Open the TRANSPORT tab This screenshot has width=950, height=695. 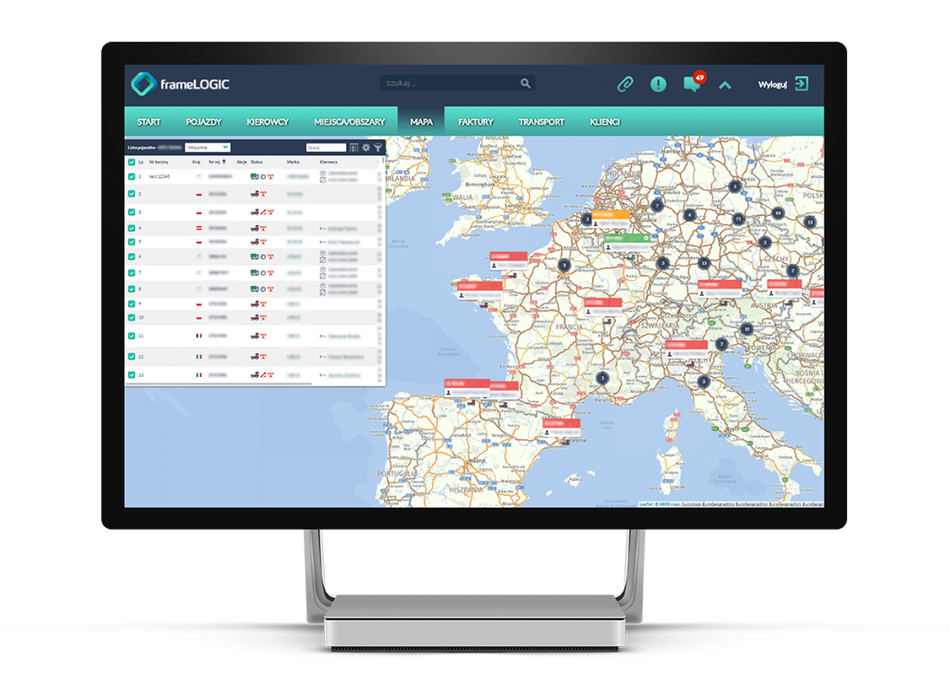click(x=542, y=122)
